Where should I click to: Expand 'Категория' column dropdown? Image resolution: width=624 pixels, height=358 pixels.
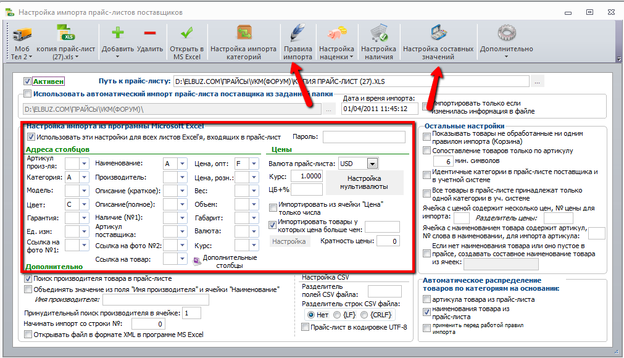85,177
